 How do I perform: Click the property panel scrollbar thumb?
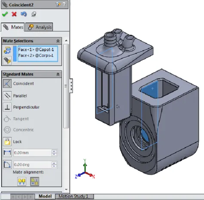pyautogui.click(x=66, y=86)
